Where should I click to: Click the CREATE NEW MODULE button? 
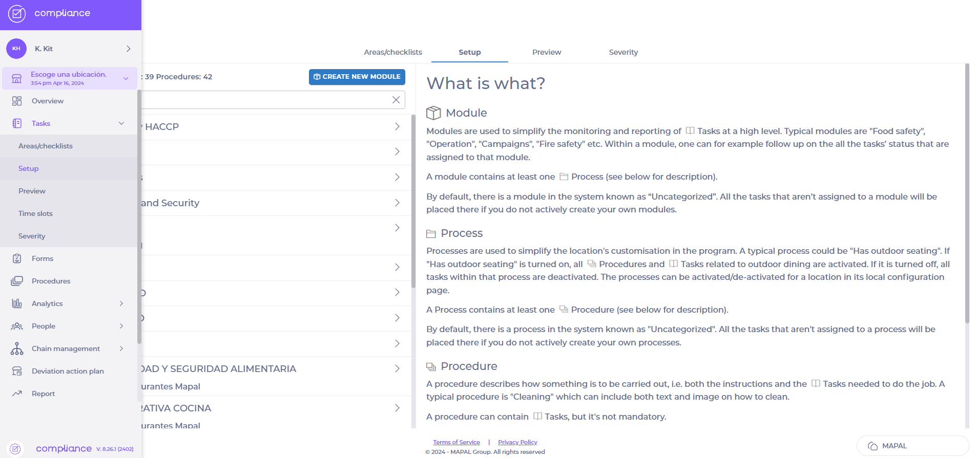357,77
